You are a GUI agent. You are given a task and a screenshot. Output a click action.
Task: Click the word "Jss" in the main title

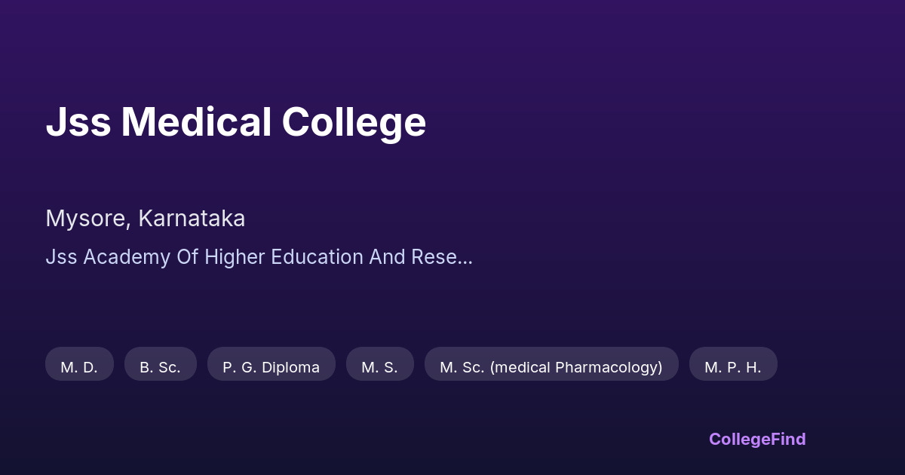coord(78,122)
